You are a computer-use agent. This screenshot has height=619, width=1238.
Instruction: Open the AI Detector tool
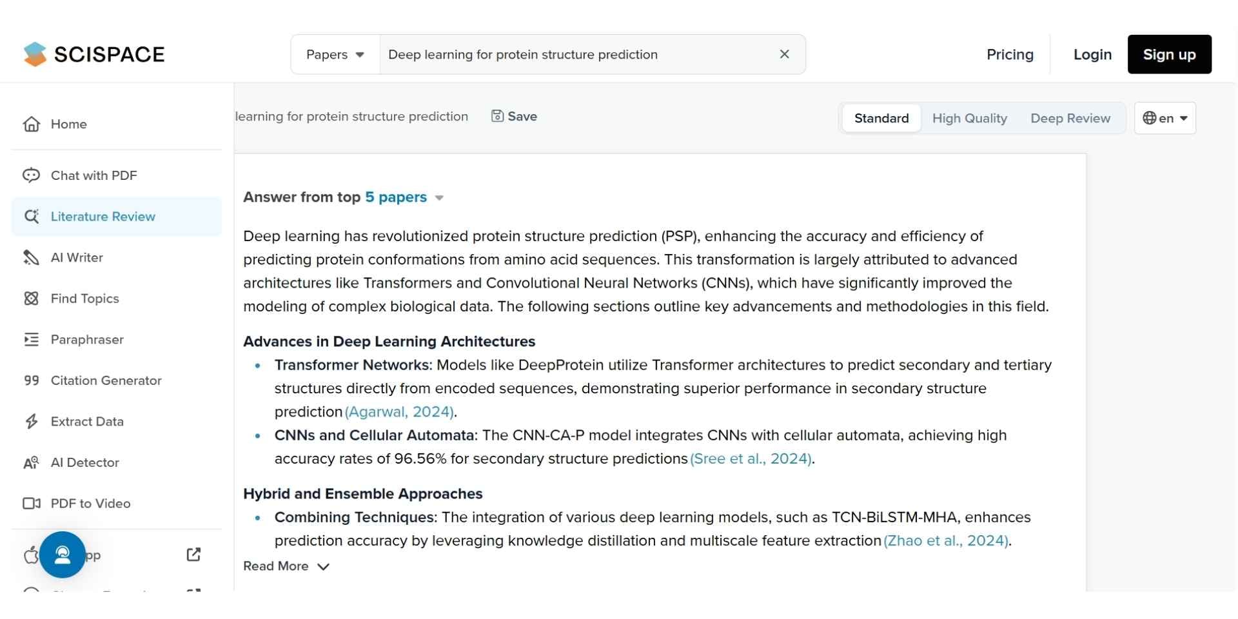(84, 462)
